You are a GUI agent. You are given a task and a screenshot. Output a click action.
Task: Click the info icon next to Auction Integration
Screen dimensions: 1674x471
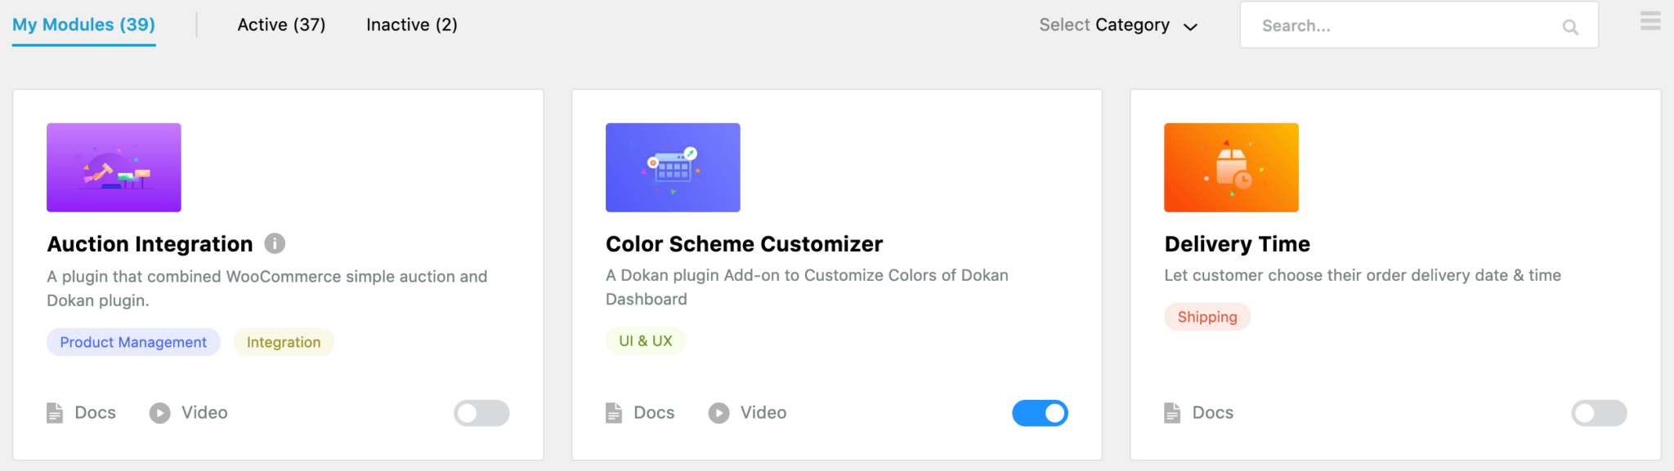275,242
